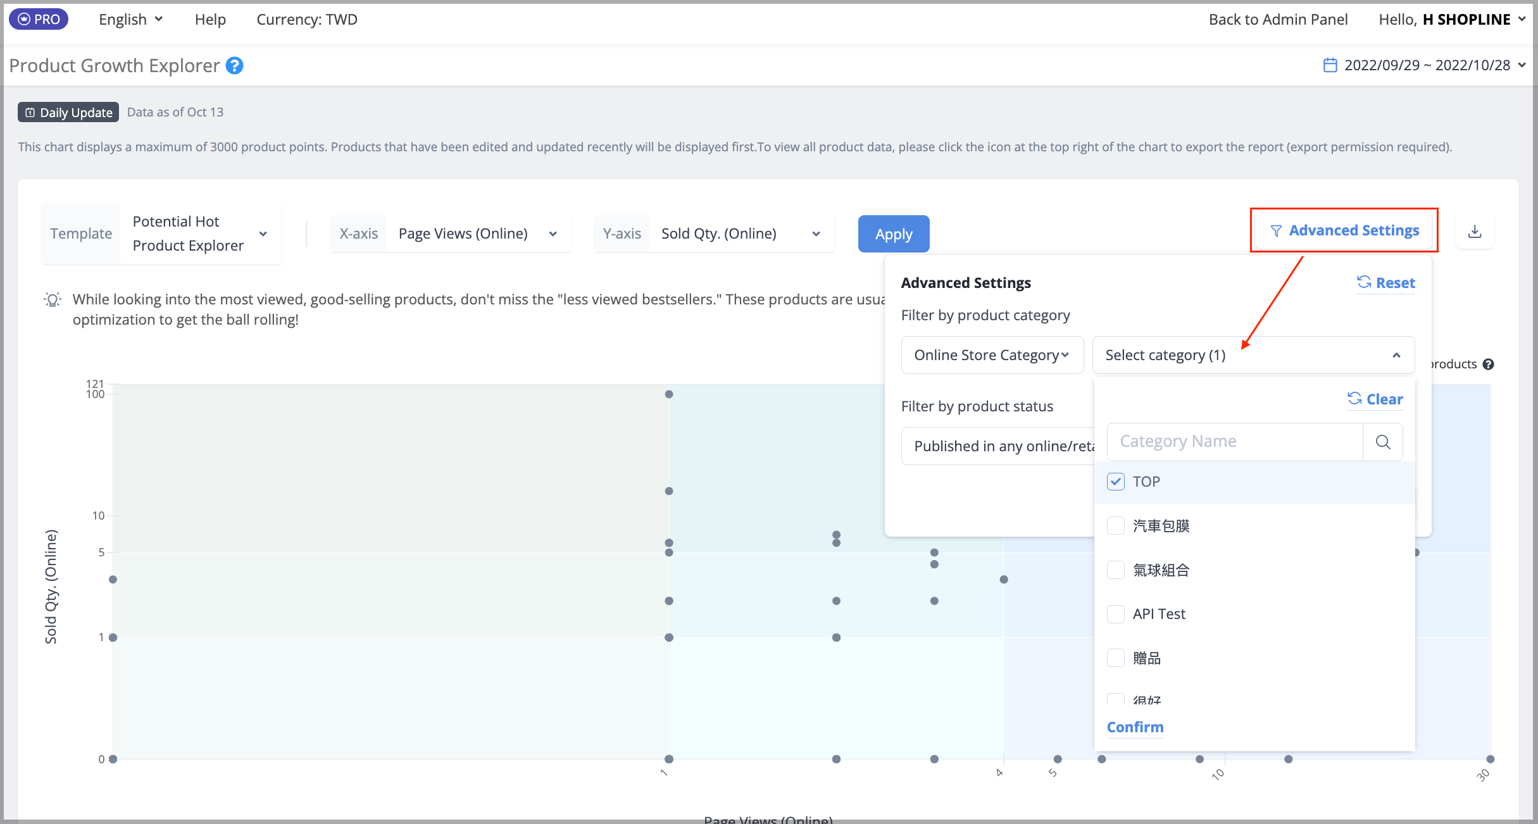The height and width of the screenshot is (824, 1538).
Task: Click the Clear refresh icon
Action: click(x=1354, y=399)
